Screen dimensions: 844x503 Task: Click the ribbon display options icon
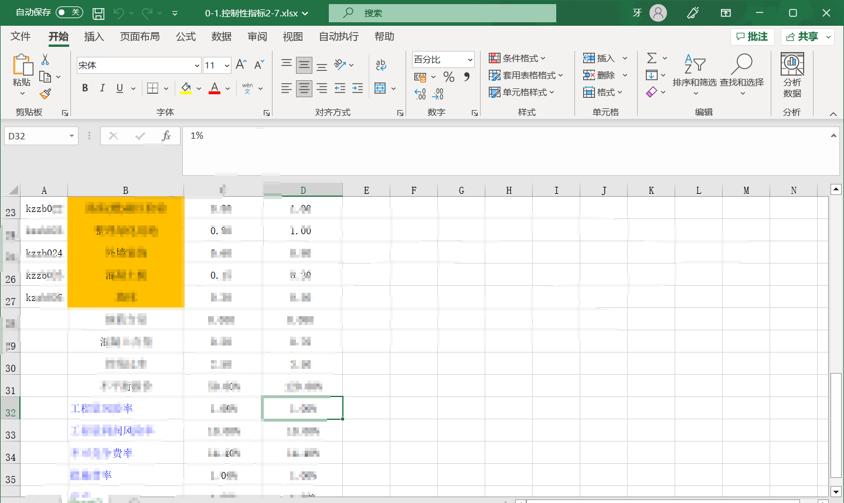tap(726, 13)
